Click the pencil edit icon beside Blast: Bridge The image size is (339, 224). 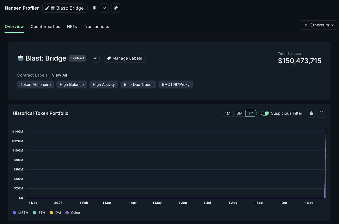click(47, 8)
